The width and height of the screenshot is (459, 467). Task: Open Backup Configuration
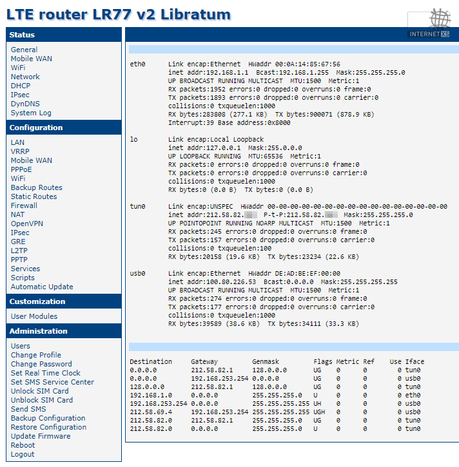pyautogui.click(x=48, y=418)
